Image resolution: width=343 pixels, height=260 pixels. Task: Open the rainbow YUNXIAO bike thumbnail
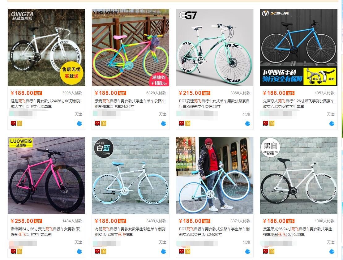[x=131, y=47]
